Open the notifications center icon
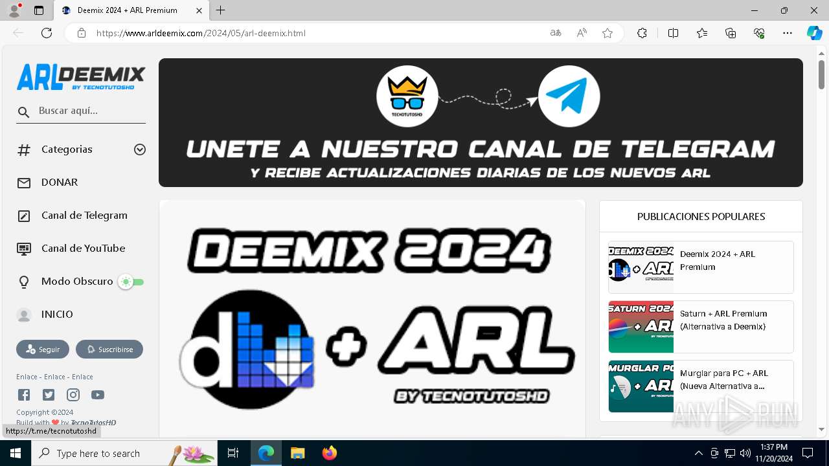829x466 pixels. (x=808, y=453)
